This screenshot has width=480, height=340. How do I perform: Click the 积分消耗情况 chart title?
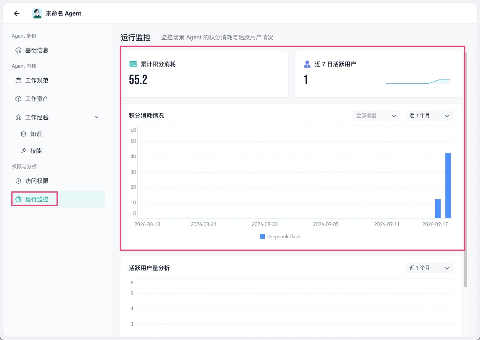[146, 116]
